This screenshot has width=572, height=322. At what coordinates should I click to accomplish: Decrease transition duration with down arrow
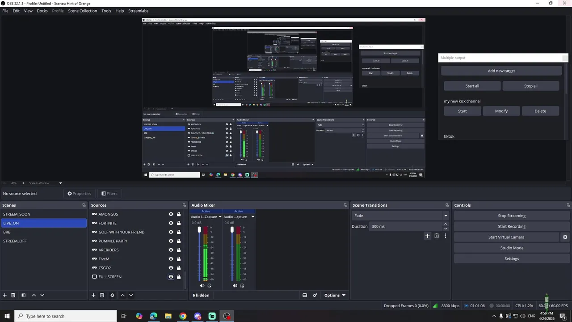[446, 228]
